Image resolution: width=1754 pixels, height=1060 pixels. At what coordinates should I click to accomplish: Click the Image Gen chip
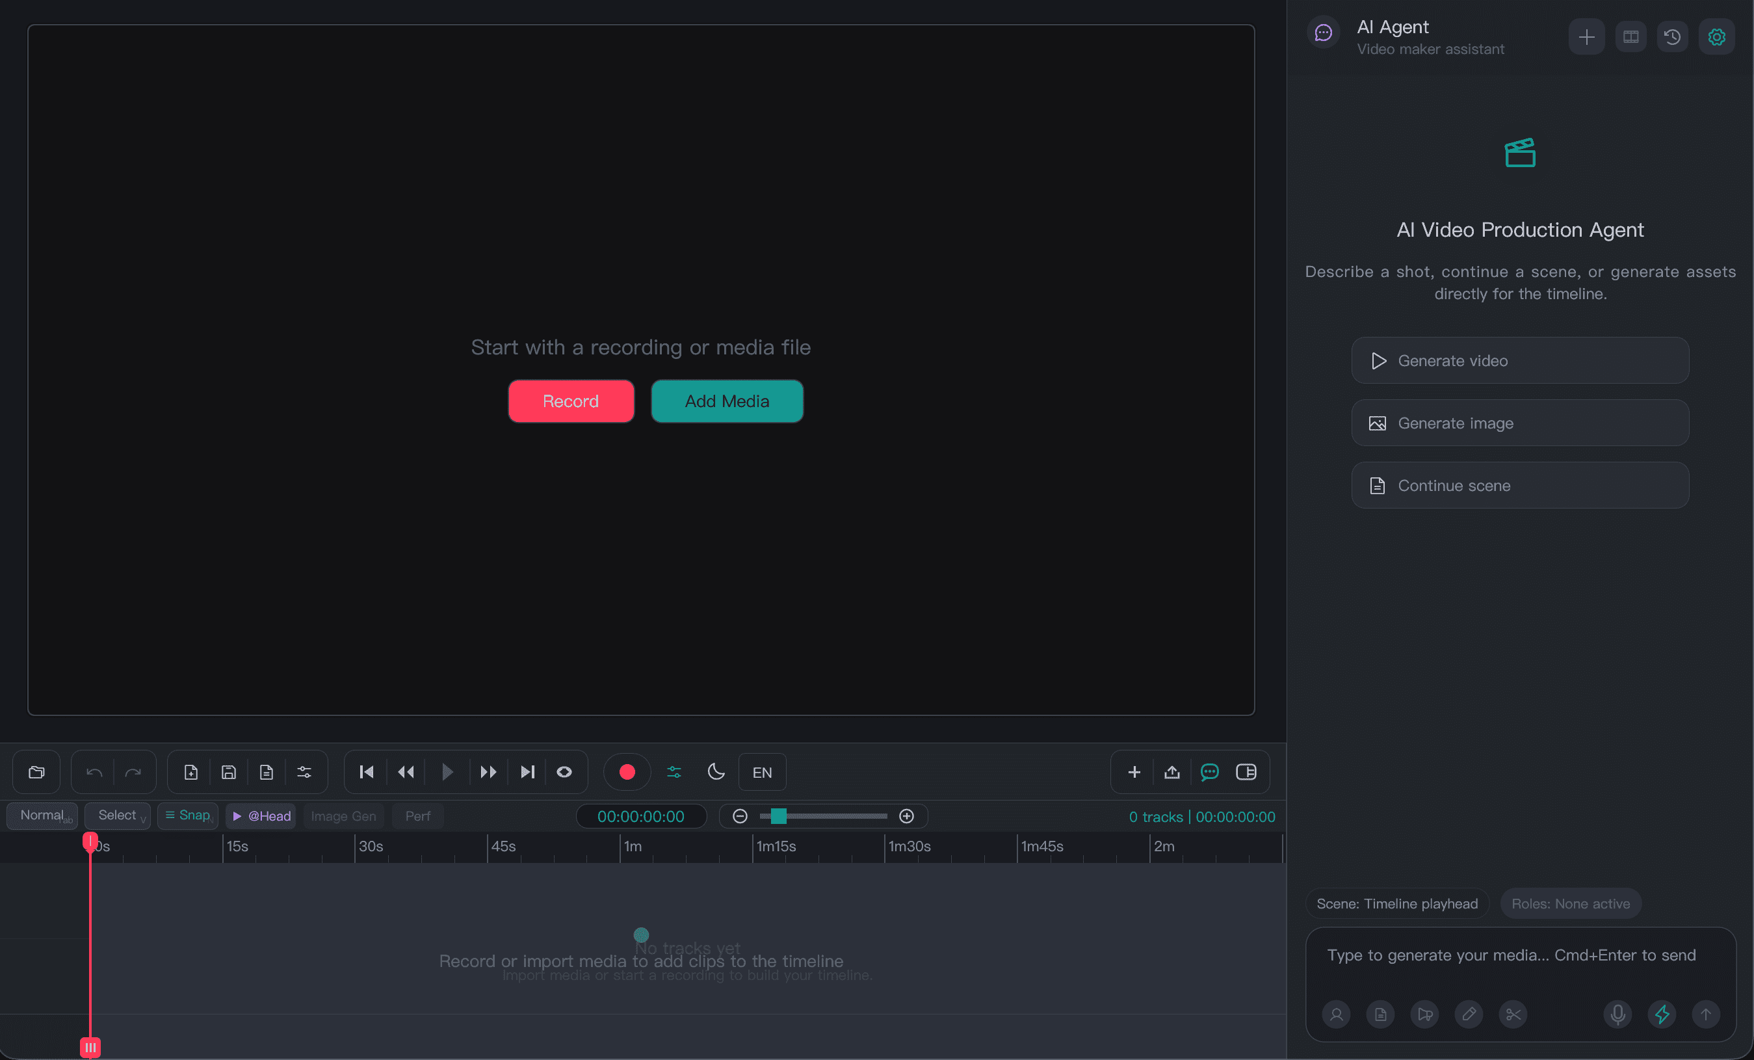pos(344,816)
